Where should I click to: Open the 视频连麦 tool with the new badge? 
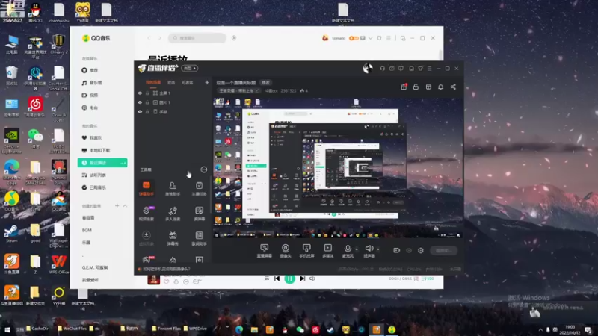click(146, 214)
